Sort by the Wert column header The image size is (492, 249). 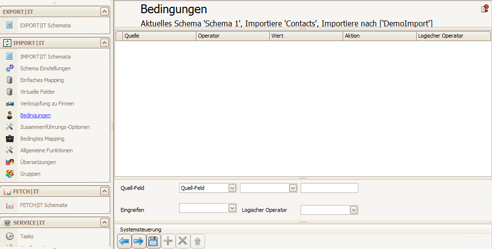pos(306,36)
